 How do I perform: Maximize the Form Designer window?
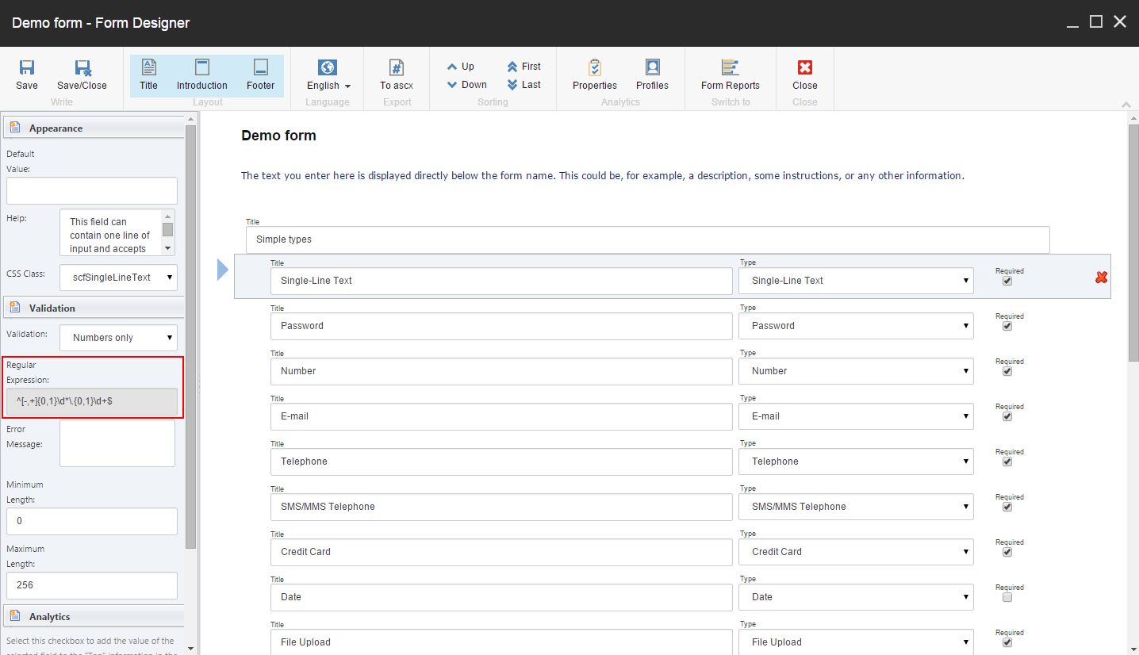[1096, 22]
